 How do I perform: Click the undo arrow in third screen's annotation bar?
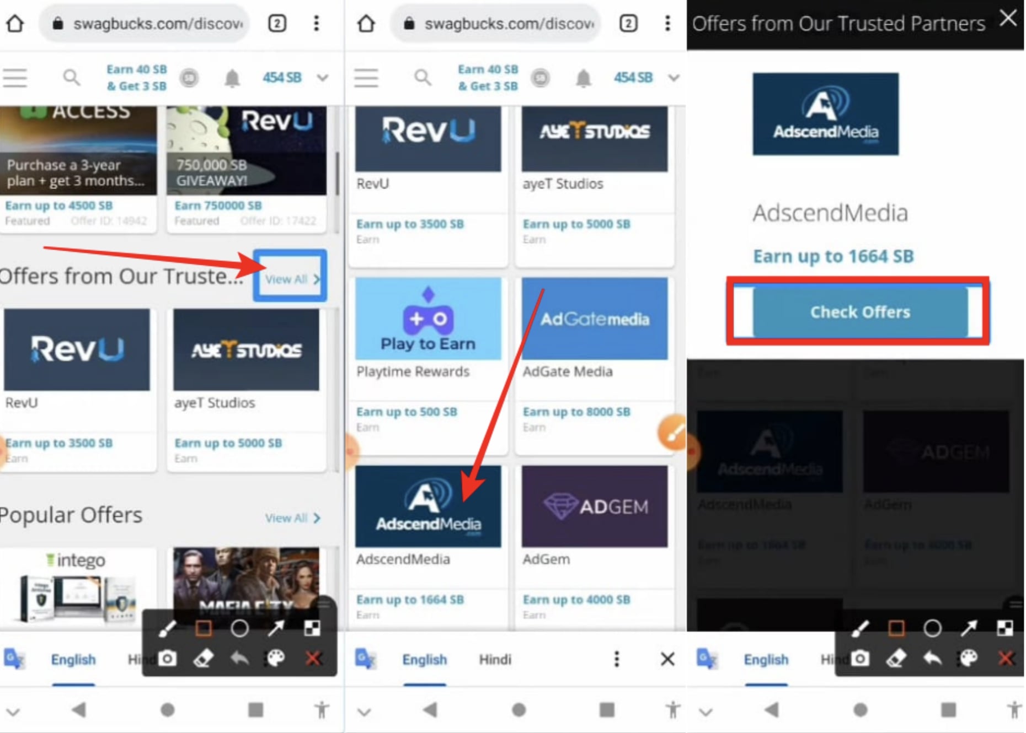932,658
